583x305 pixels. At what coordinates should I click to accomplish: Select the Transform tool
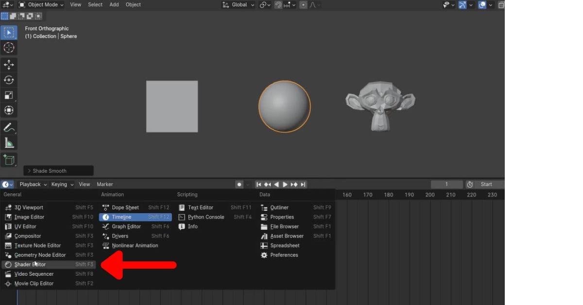(9, 110)
